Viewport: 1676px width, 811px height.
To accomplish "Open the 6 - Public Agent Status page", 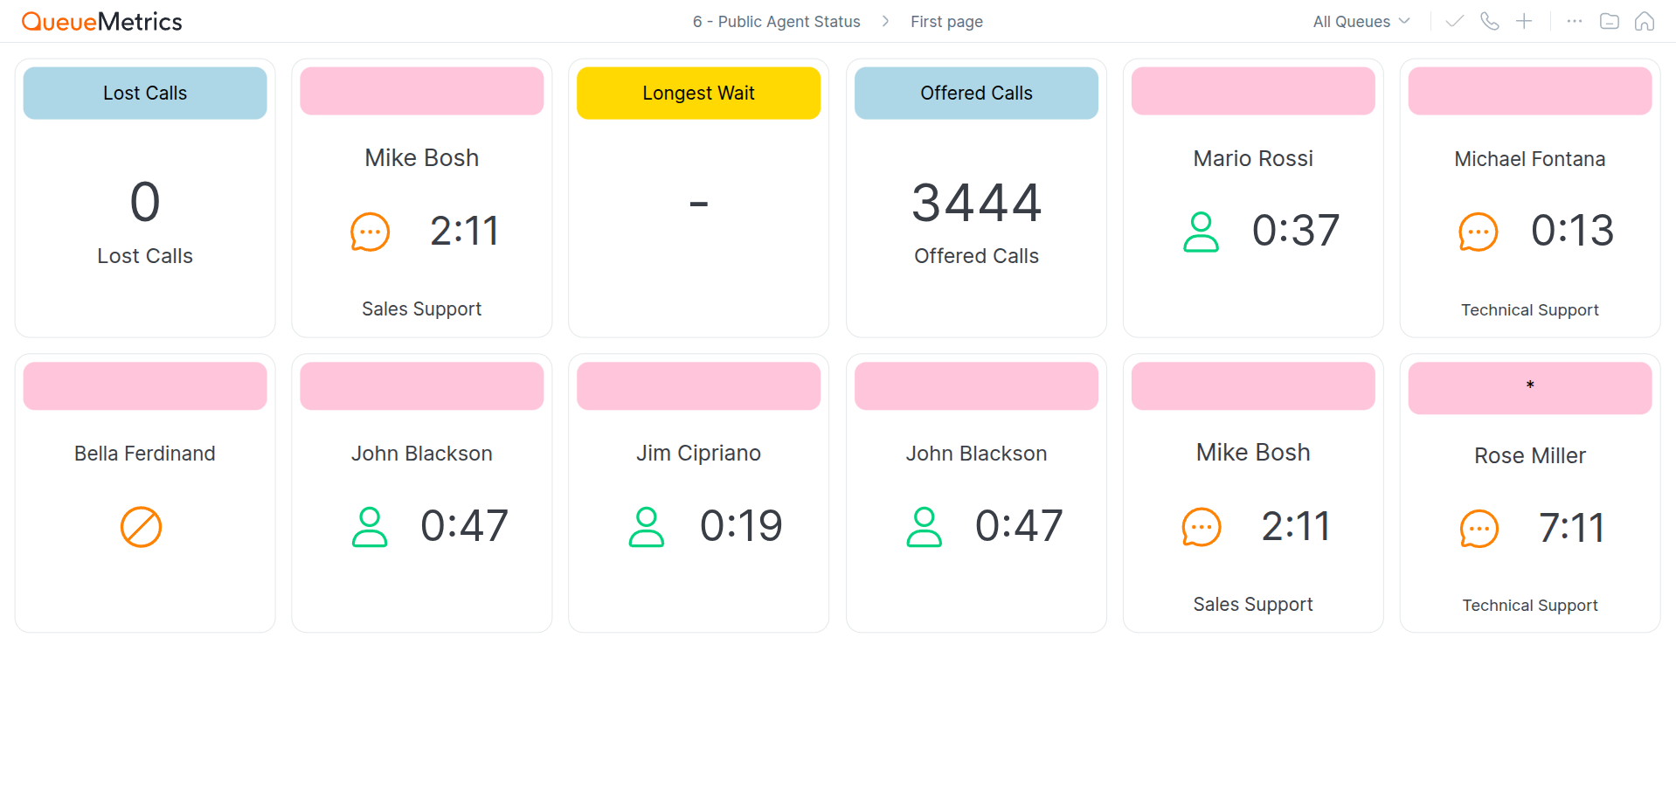I will coord(776,21).
